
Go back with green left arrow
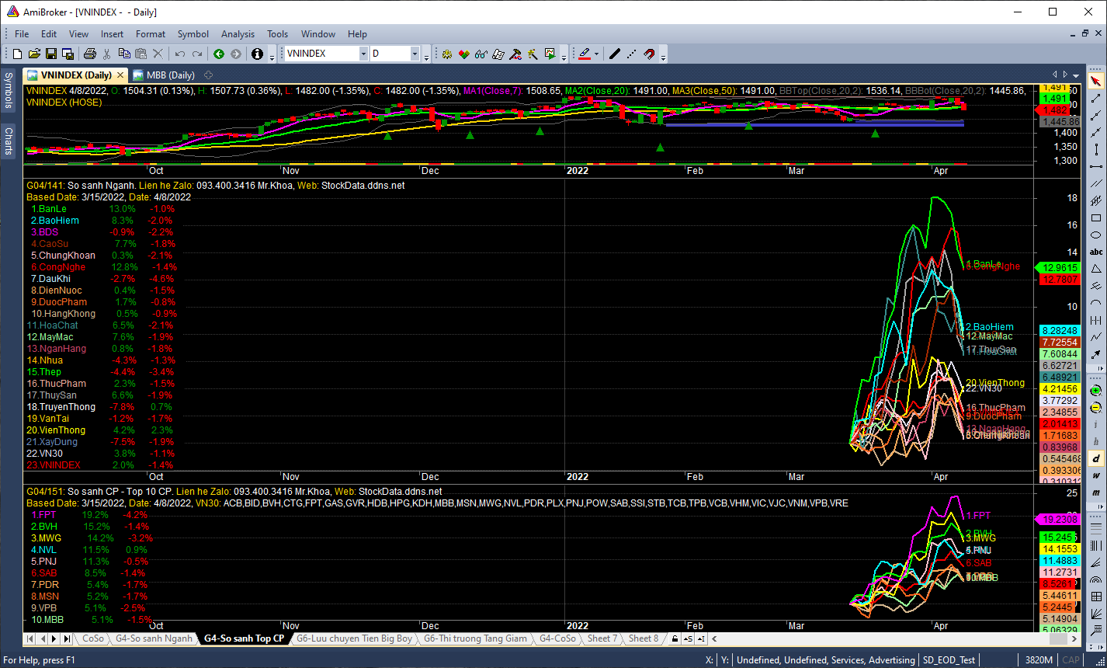click(218, 54)
